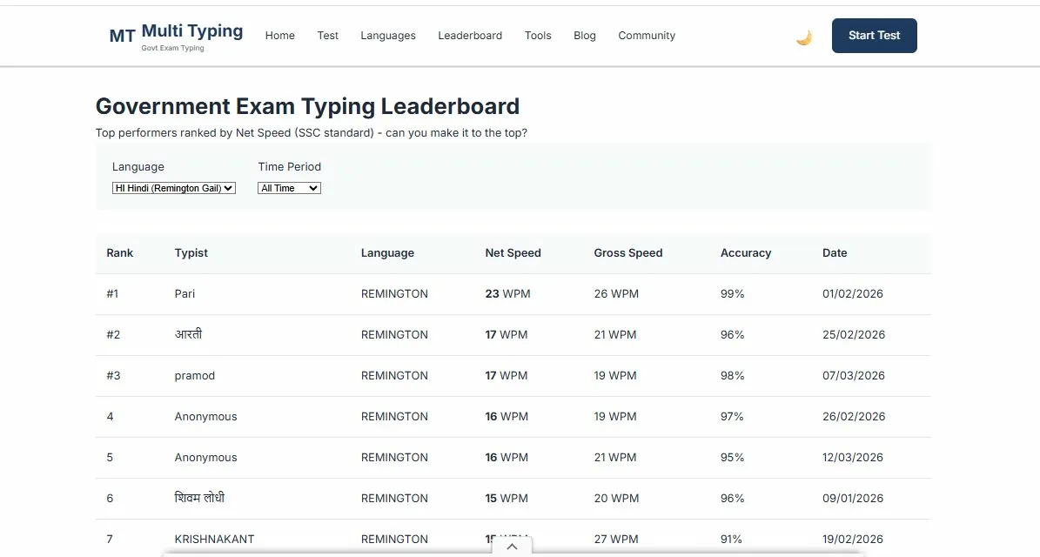Select HI Hindi (Remington Gail) combo box

[173, 187]
